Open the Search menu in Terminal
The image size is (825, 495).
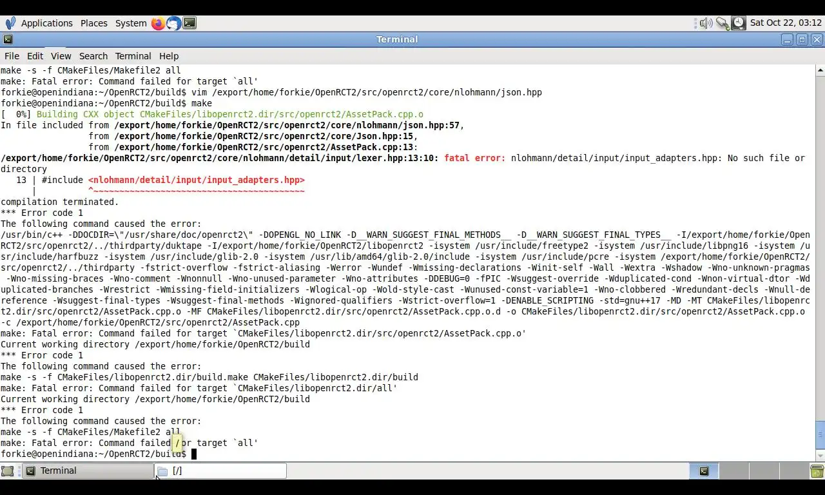click(x=93, y=56)
